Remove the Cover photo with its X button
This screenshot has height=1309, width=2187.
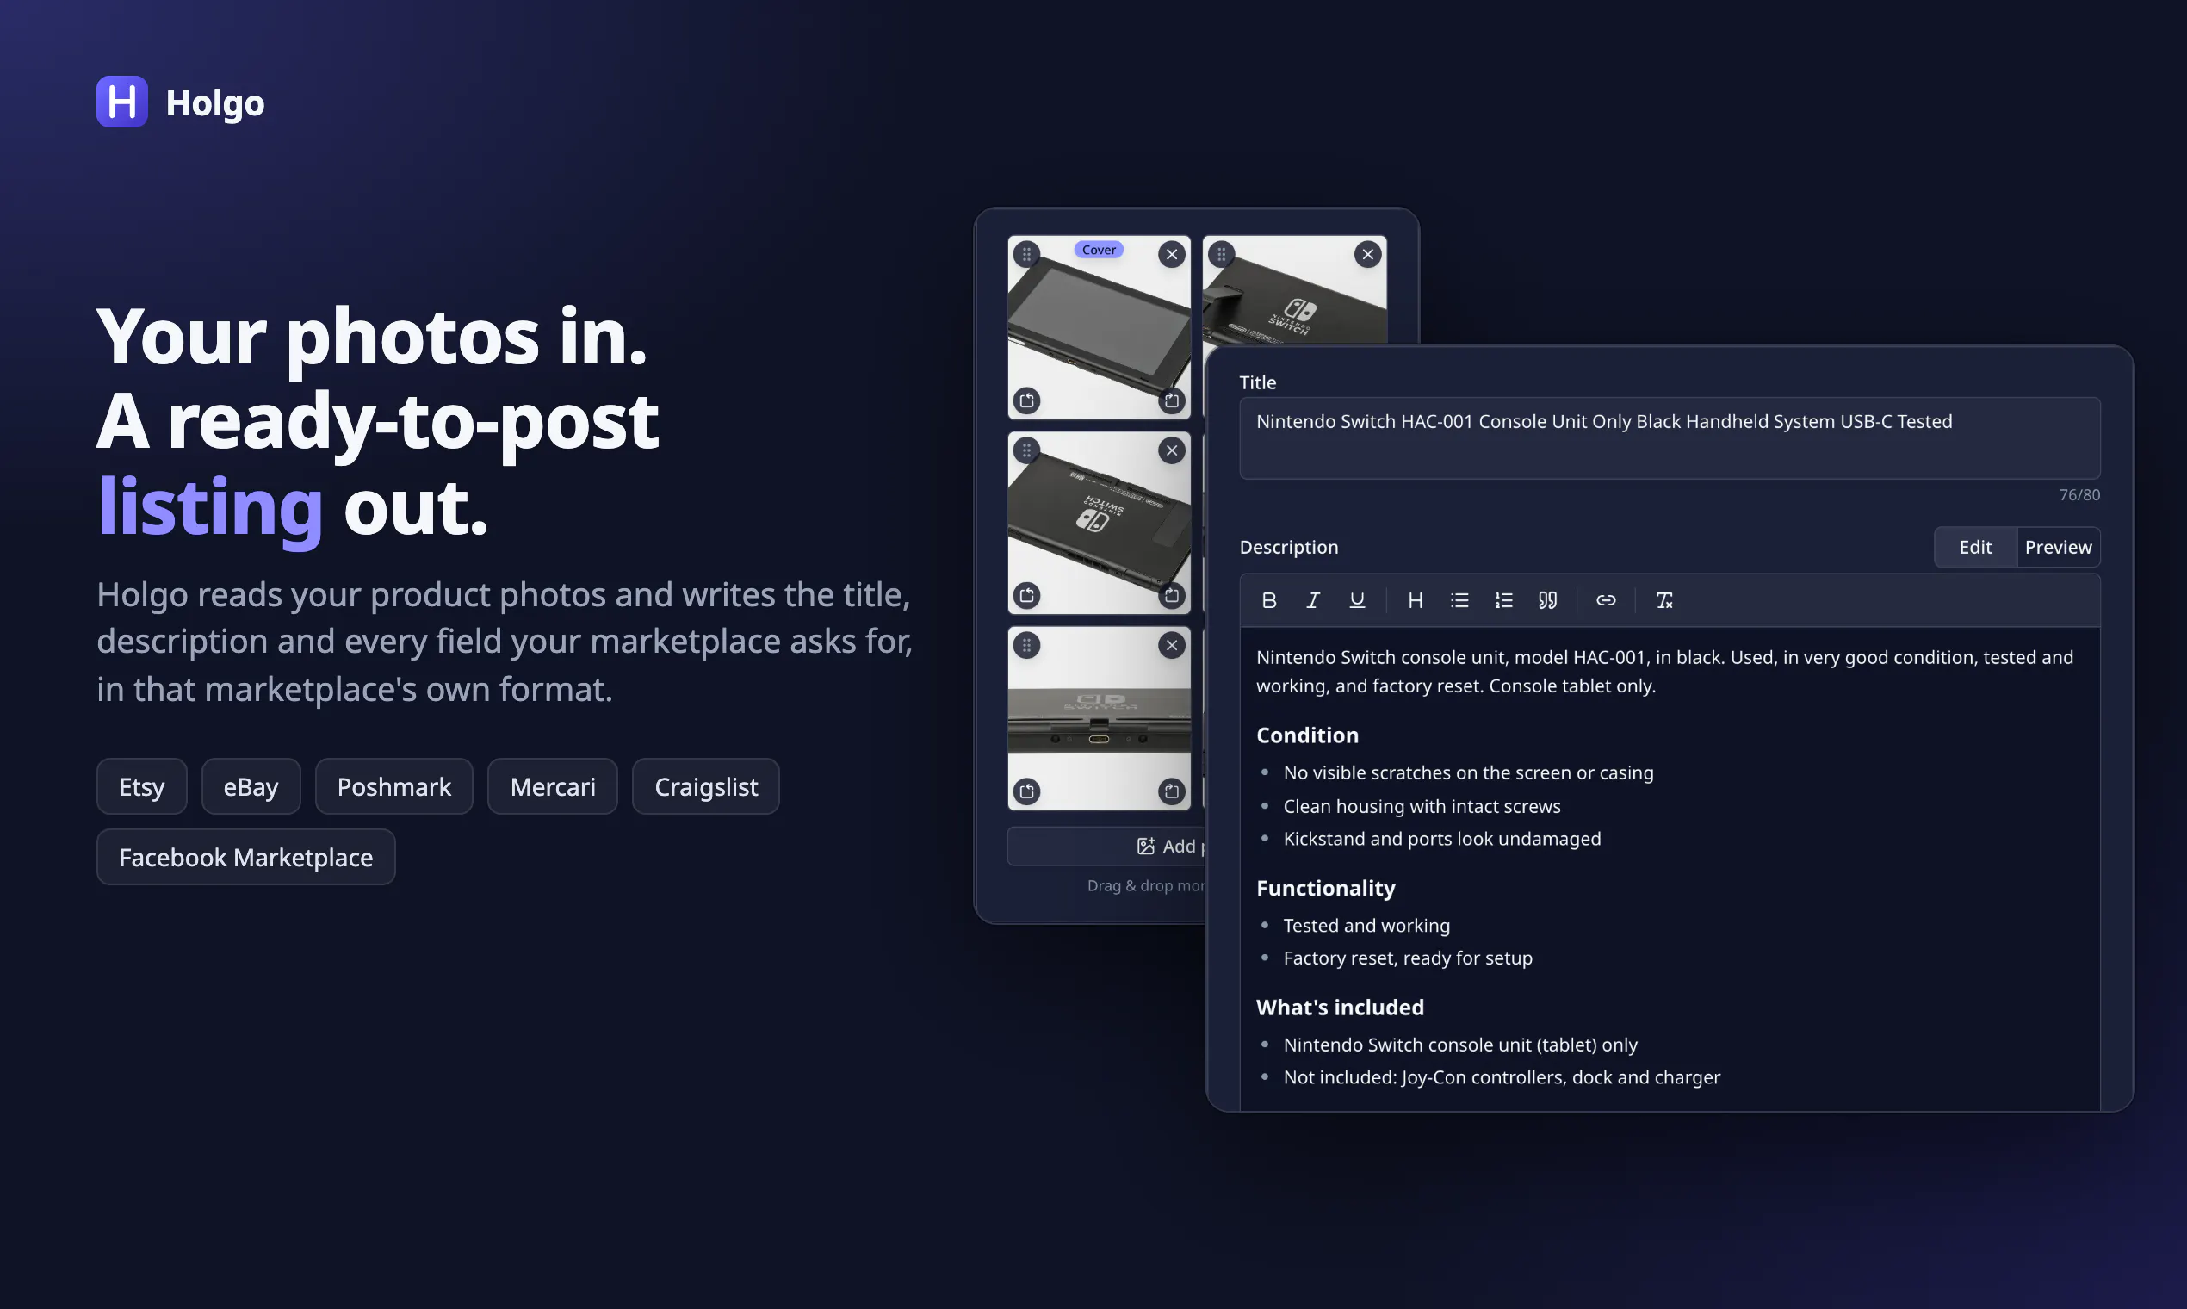point(1172,255)
